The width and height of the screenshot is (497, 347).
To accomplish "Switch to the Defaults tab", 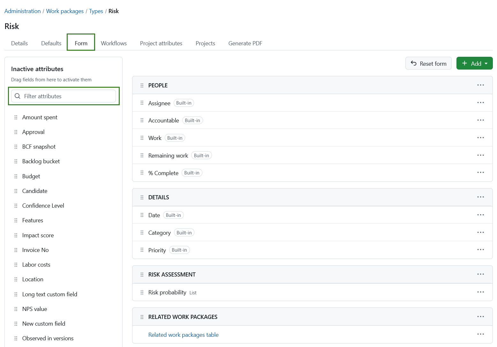I will point(51,43).
